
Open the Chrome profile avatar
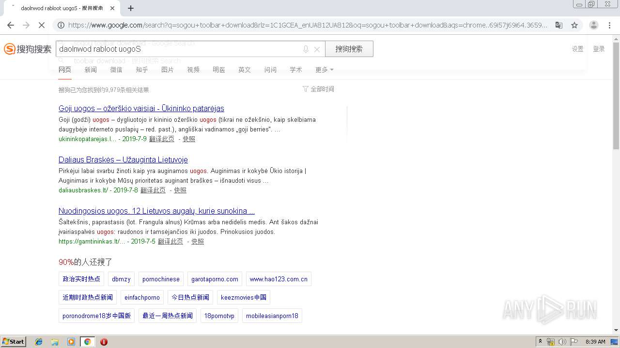coord(594,25)
